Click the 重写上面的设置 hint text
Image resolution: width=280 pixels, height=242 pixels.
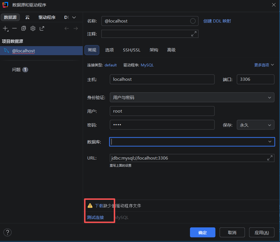[120, 165]
